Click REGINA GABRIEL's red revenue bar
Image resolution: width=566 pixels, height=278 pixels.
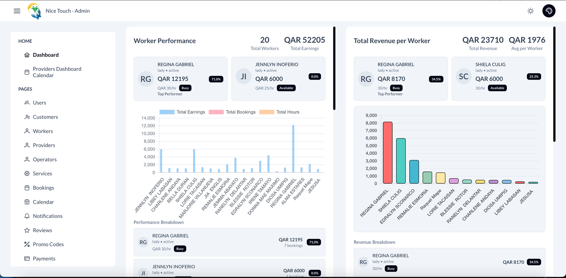pyautogui.click(x=388, y=153)
